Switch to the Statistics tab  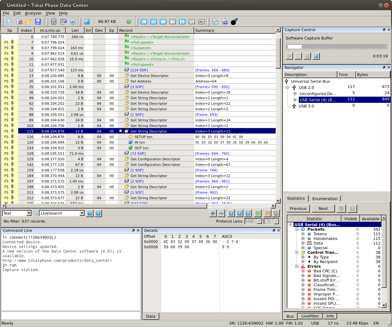pyautogui.click(x=296, y=199)
